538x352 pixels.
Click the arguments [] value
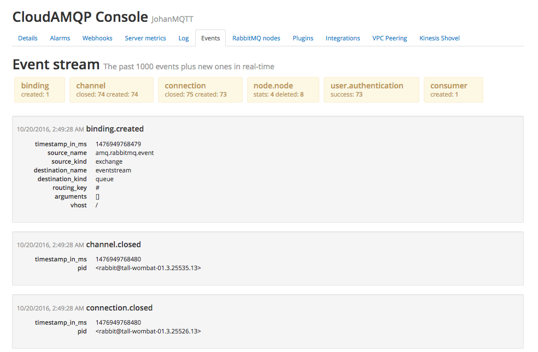(97, 196)
